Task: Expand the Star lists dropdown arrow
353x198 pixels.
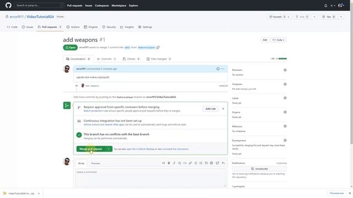Action: coord(341,17)
